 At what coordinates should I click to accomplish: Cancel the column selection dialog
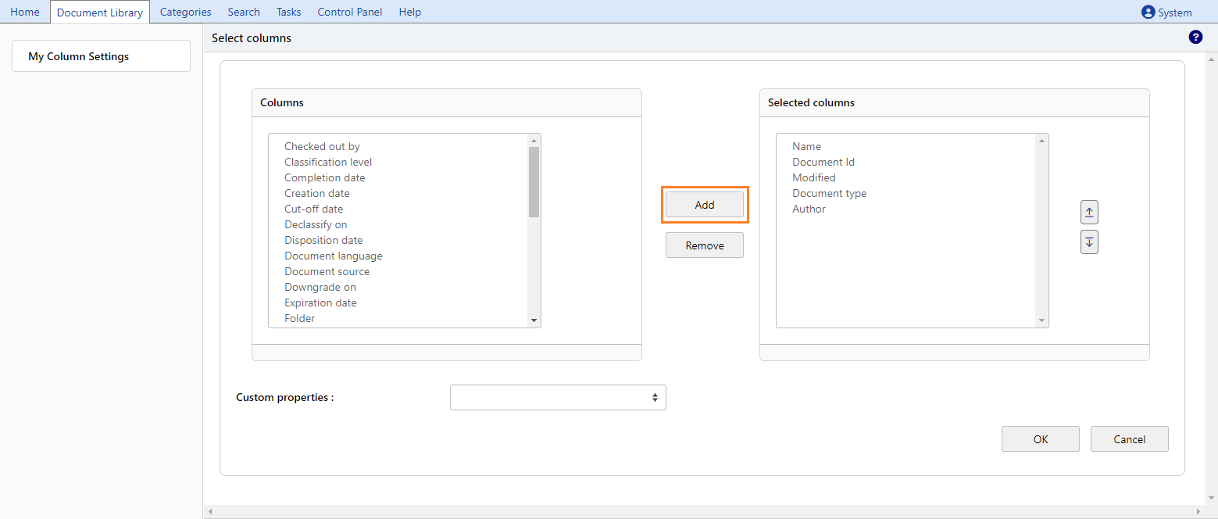1129,439
